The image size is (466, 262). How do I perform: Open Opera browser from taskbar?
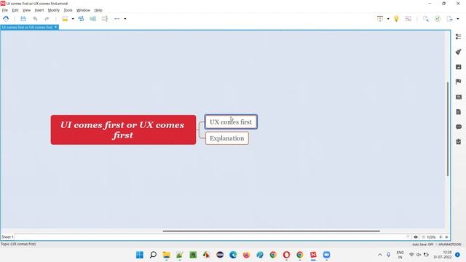[286, 255]
